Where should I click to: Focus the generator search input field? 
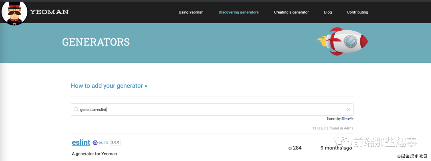pyautogui.click(x=212, y=110)
